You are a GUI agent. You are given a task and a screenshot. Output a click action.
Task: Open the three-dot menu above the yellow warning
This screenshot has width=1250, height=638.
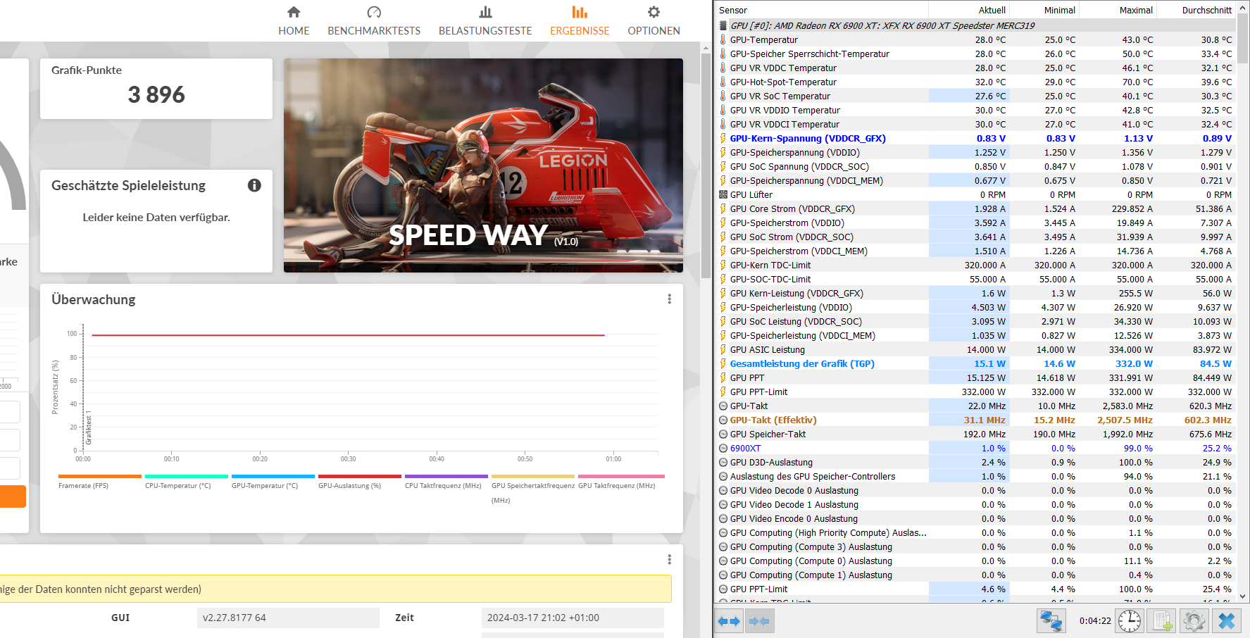point(669,559)
